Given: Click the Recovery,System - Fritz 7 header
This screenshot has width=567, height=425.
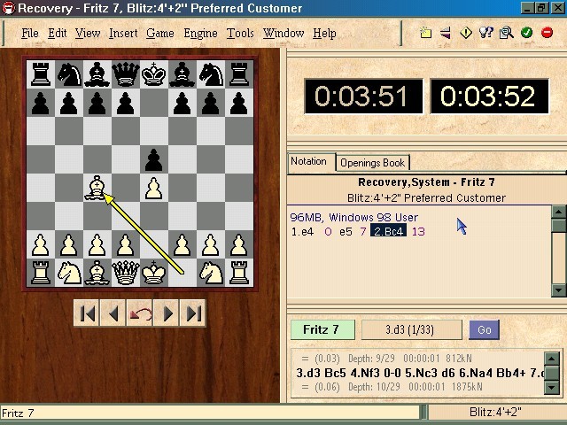Looking at the screenshot, I should [x=426, y=182].
